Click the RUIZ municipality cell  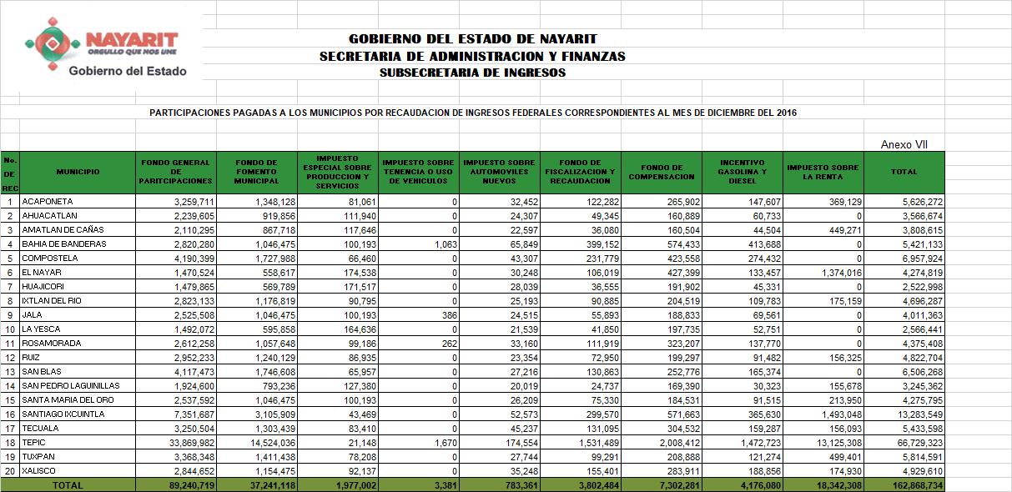click(78, 358)
